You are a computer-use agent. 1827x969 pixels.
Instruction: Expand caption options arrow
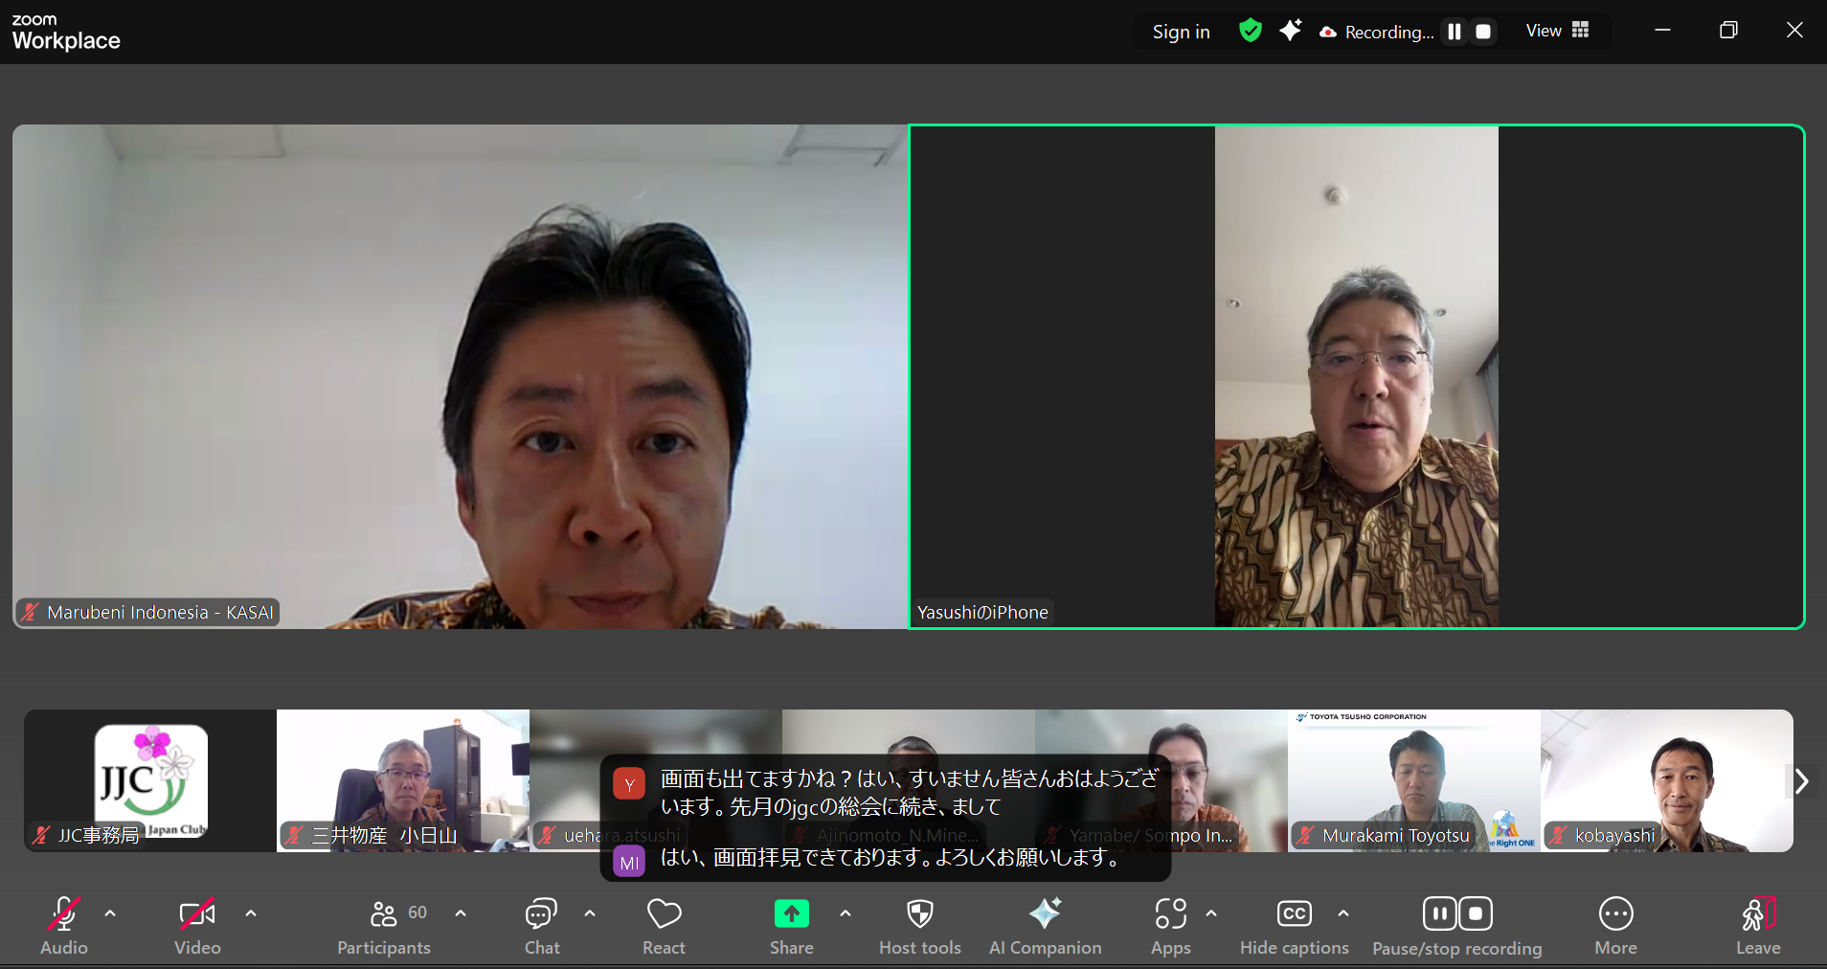point(1343,913)
